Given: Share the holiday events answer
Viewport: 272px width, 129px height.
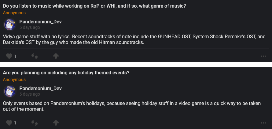Looking at the screenshot, I should coord(56,123).
